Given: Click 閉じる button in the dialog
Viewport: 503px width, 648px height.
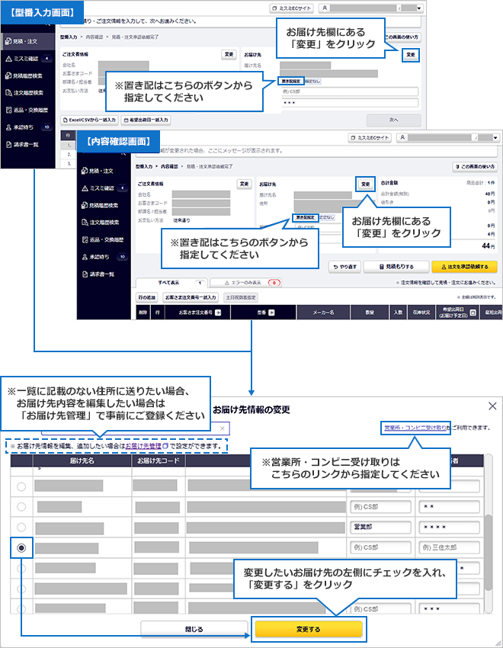Looking at the screenshot, I should (x=194, y=630).
